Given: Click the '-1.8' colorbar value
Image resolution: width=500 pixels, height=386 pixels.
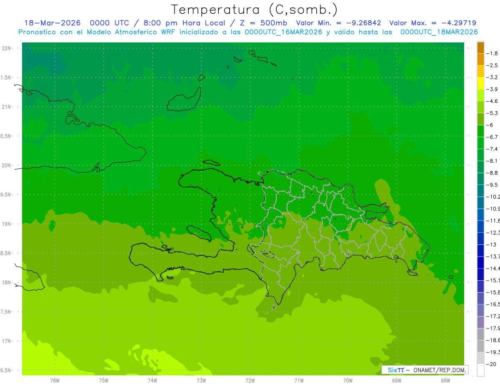Looking at the screenshot, I should coord(492,53).
